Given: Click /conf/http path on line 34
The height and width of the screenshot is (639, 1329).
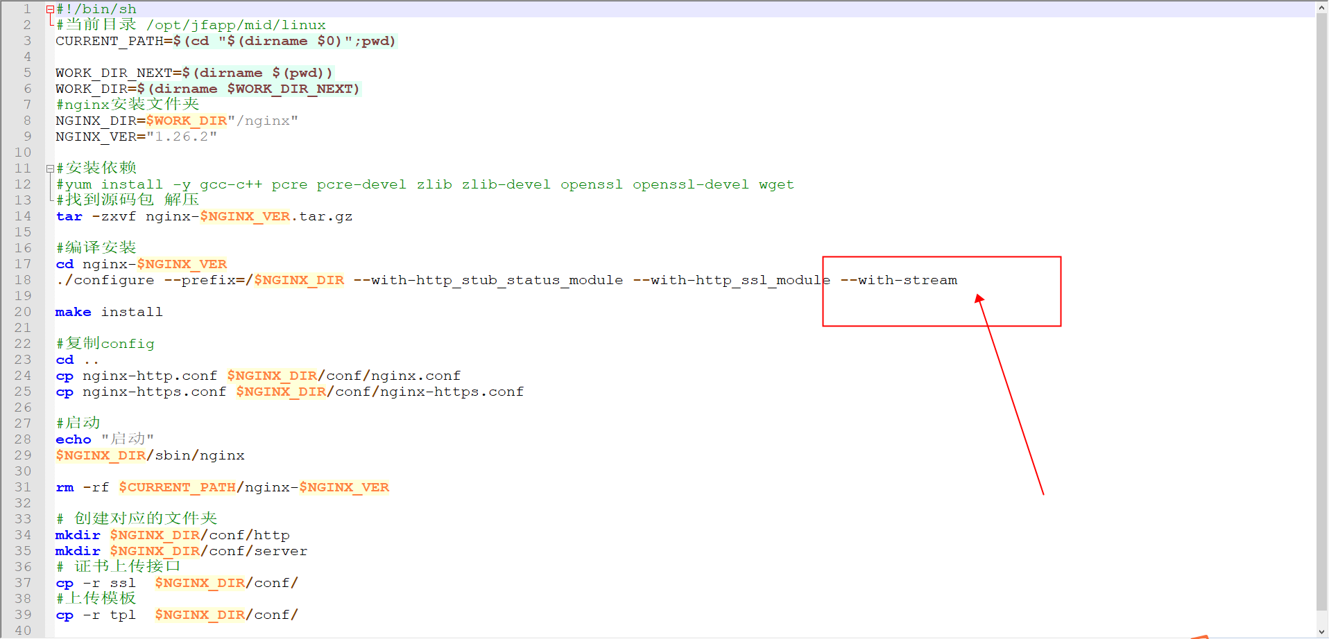Looking at the screenshot, I should pyautogui.click(x=245, y=535).
